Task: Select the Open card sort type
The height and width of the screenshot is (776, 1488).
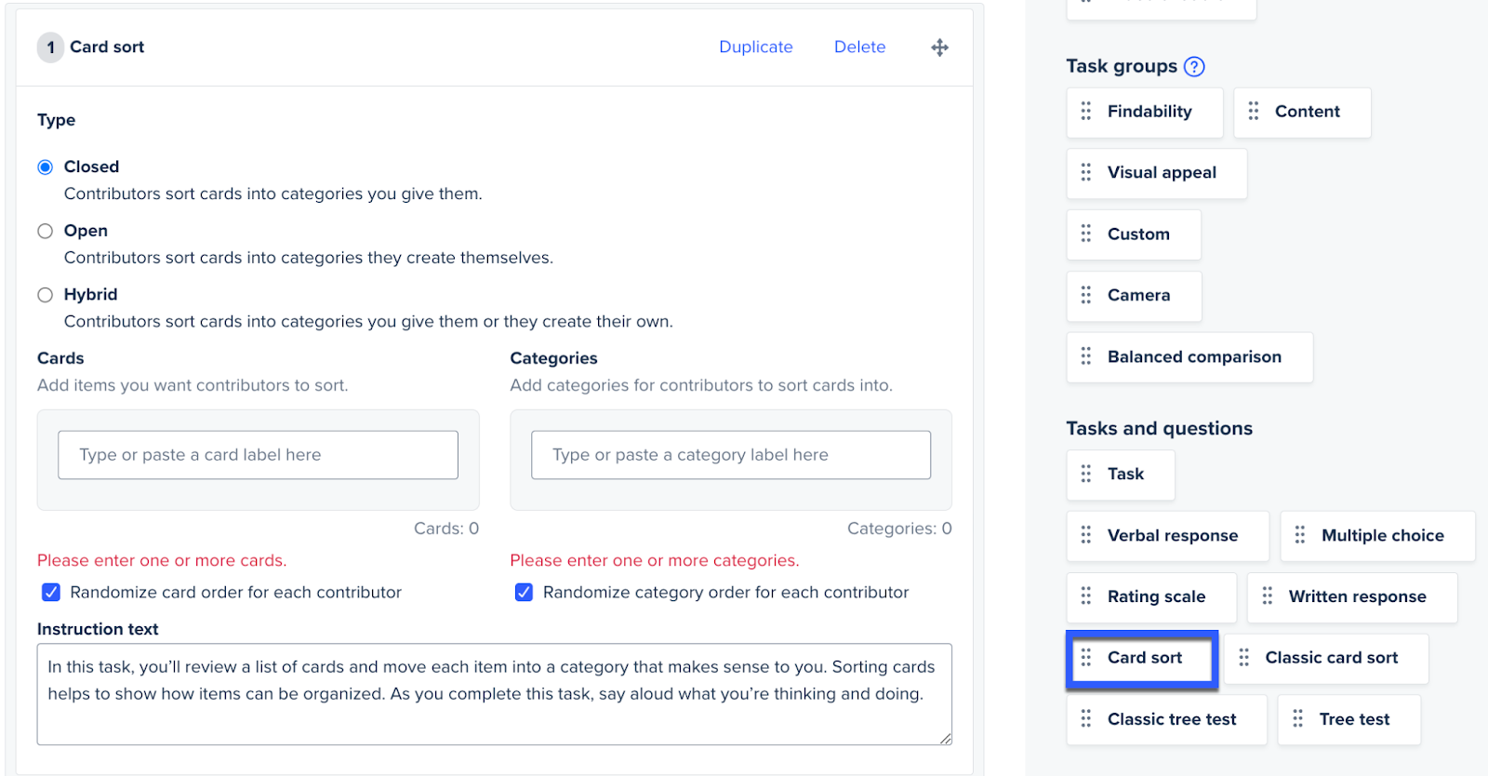Action: coord(45,232)
